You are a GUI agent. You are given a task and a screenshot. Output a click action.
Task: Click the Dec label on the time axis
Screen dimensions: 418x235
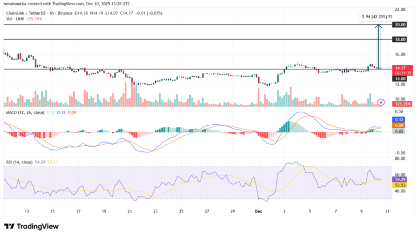(258, 212)
